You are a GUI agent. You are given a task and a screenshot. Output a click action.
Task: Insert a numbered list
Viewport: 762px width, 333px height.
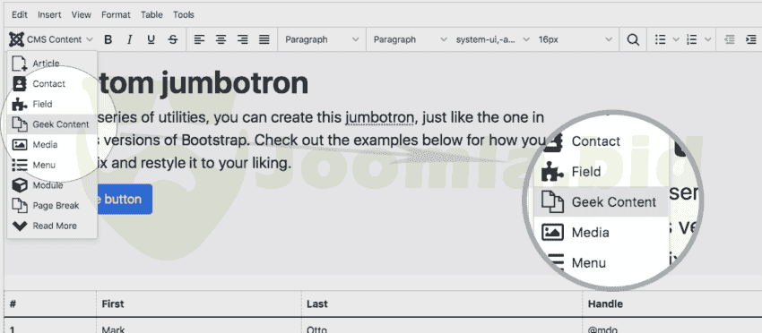coord(692,39)
